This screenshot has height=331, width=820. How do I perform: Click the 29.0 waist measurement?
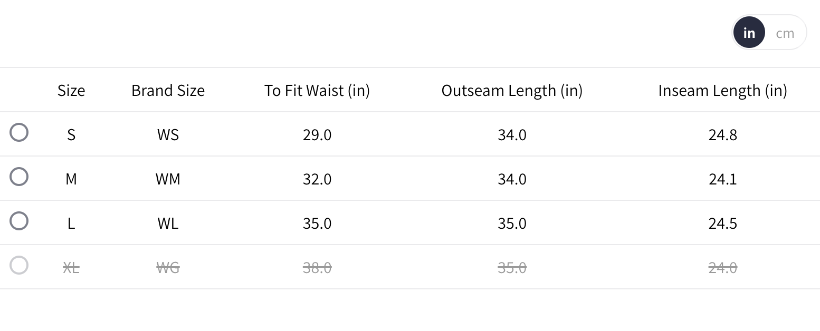pyautogui.click(x=317, y=135)
